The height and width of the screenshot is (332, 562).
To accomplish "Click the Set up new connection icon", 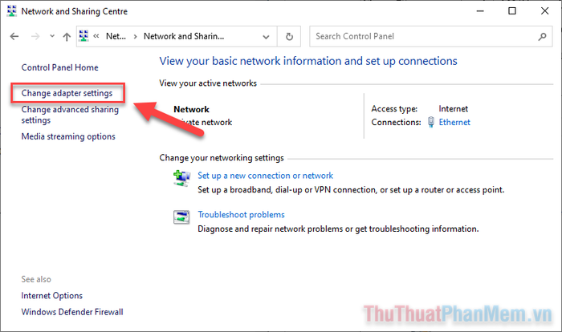I will [181, 178].
